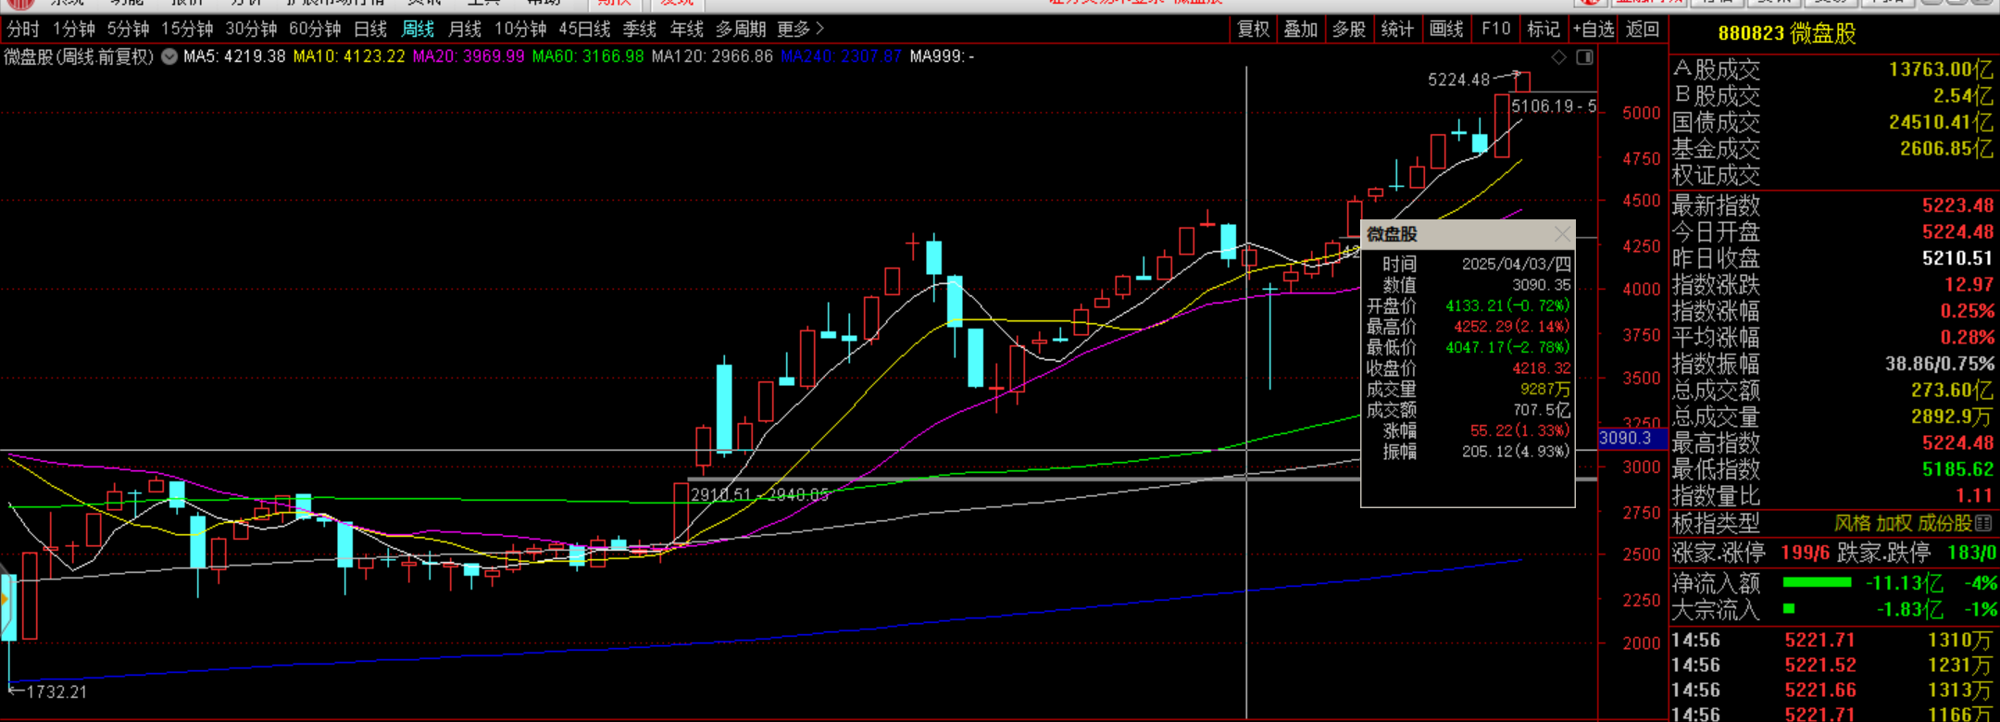Image resolution: width=2000 pixels, height=722 pixels.
Task: Click the A股成交 value 13763.00亿
Action: click(x=1941, y=69)
